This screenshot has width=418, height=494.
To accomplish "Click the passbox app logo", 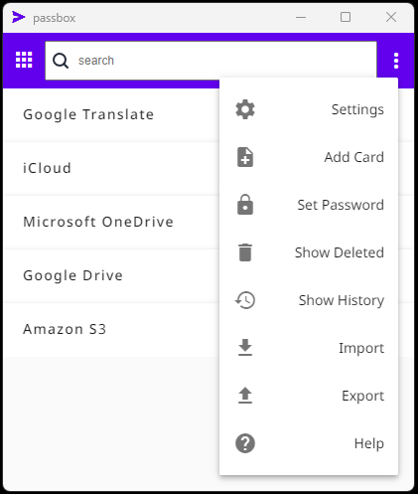I will click(x=19, y=17).
